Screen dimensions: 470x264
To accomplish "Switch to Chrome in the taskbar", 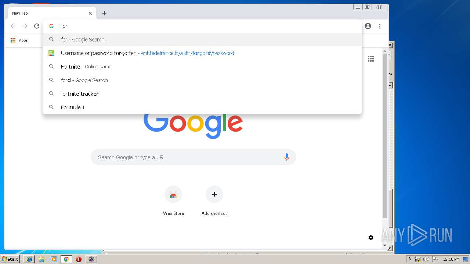I will coord(66,259).
